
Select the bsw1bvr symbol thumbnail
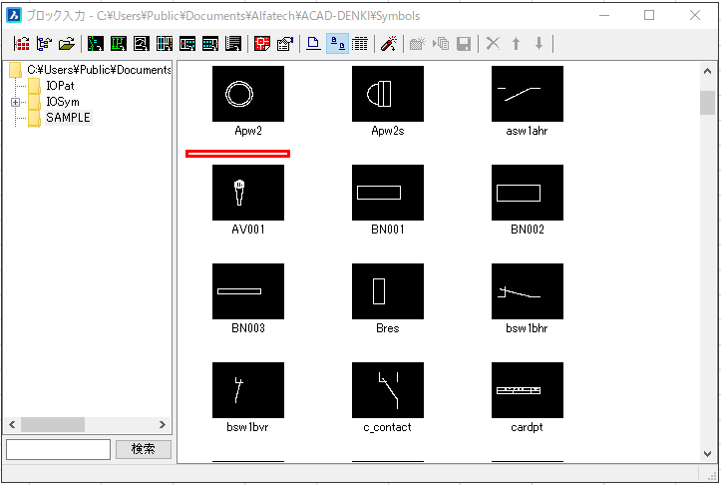(248, 390)
